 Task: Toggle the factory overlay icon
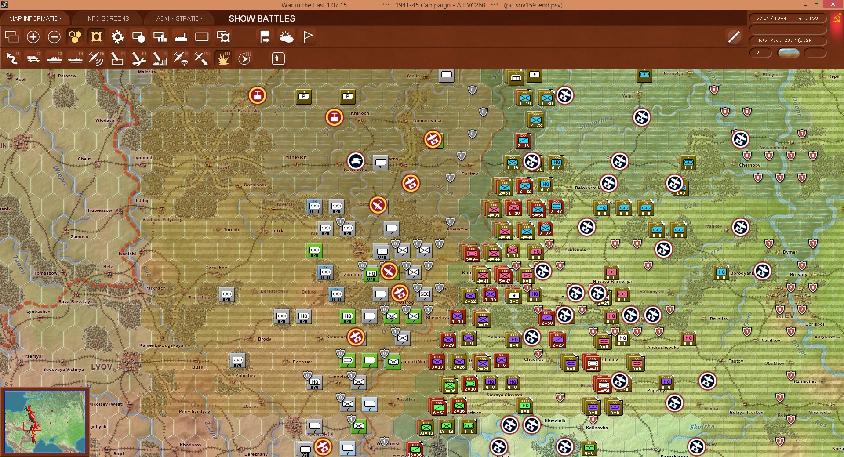pyautogui.click(x=181, y=37)
